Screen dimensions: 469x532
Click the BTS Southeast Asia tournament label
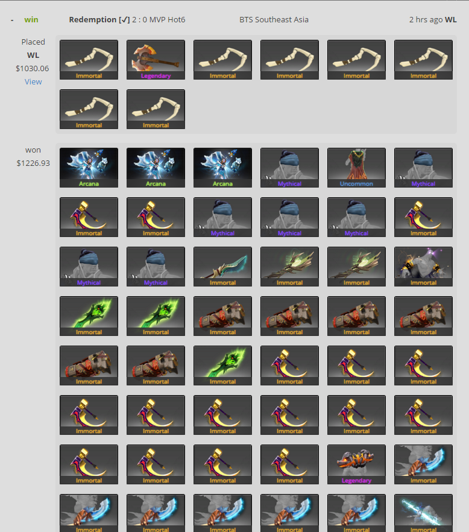[x=274, y=20]
